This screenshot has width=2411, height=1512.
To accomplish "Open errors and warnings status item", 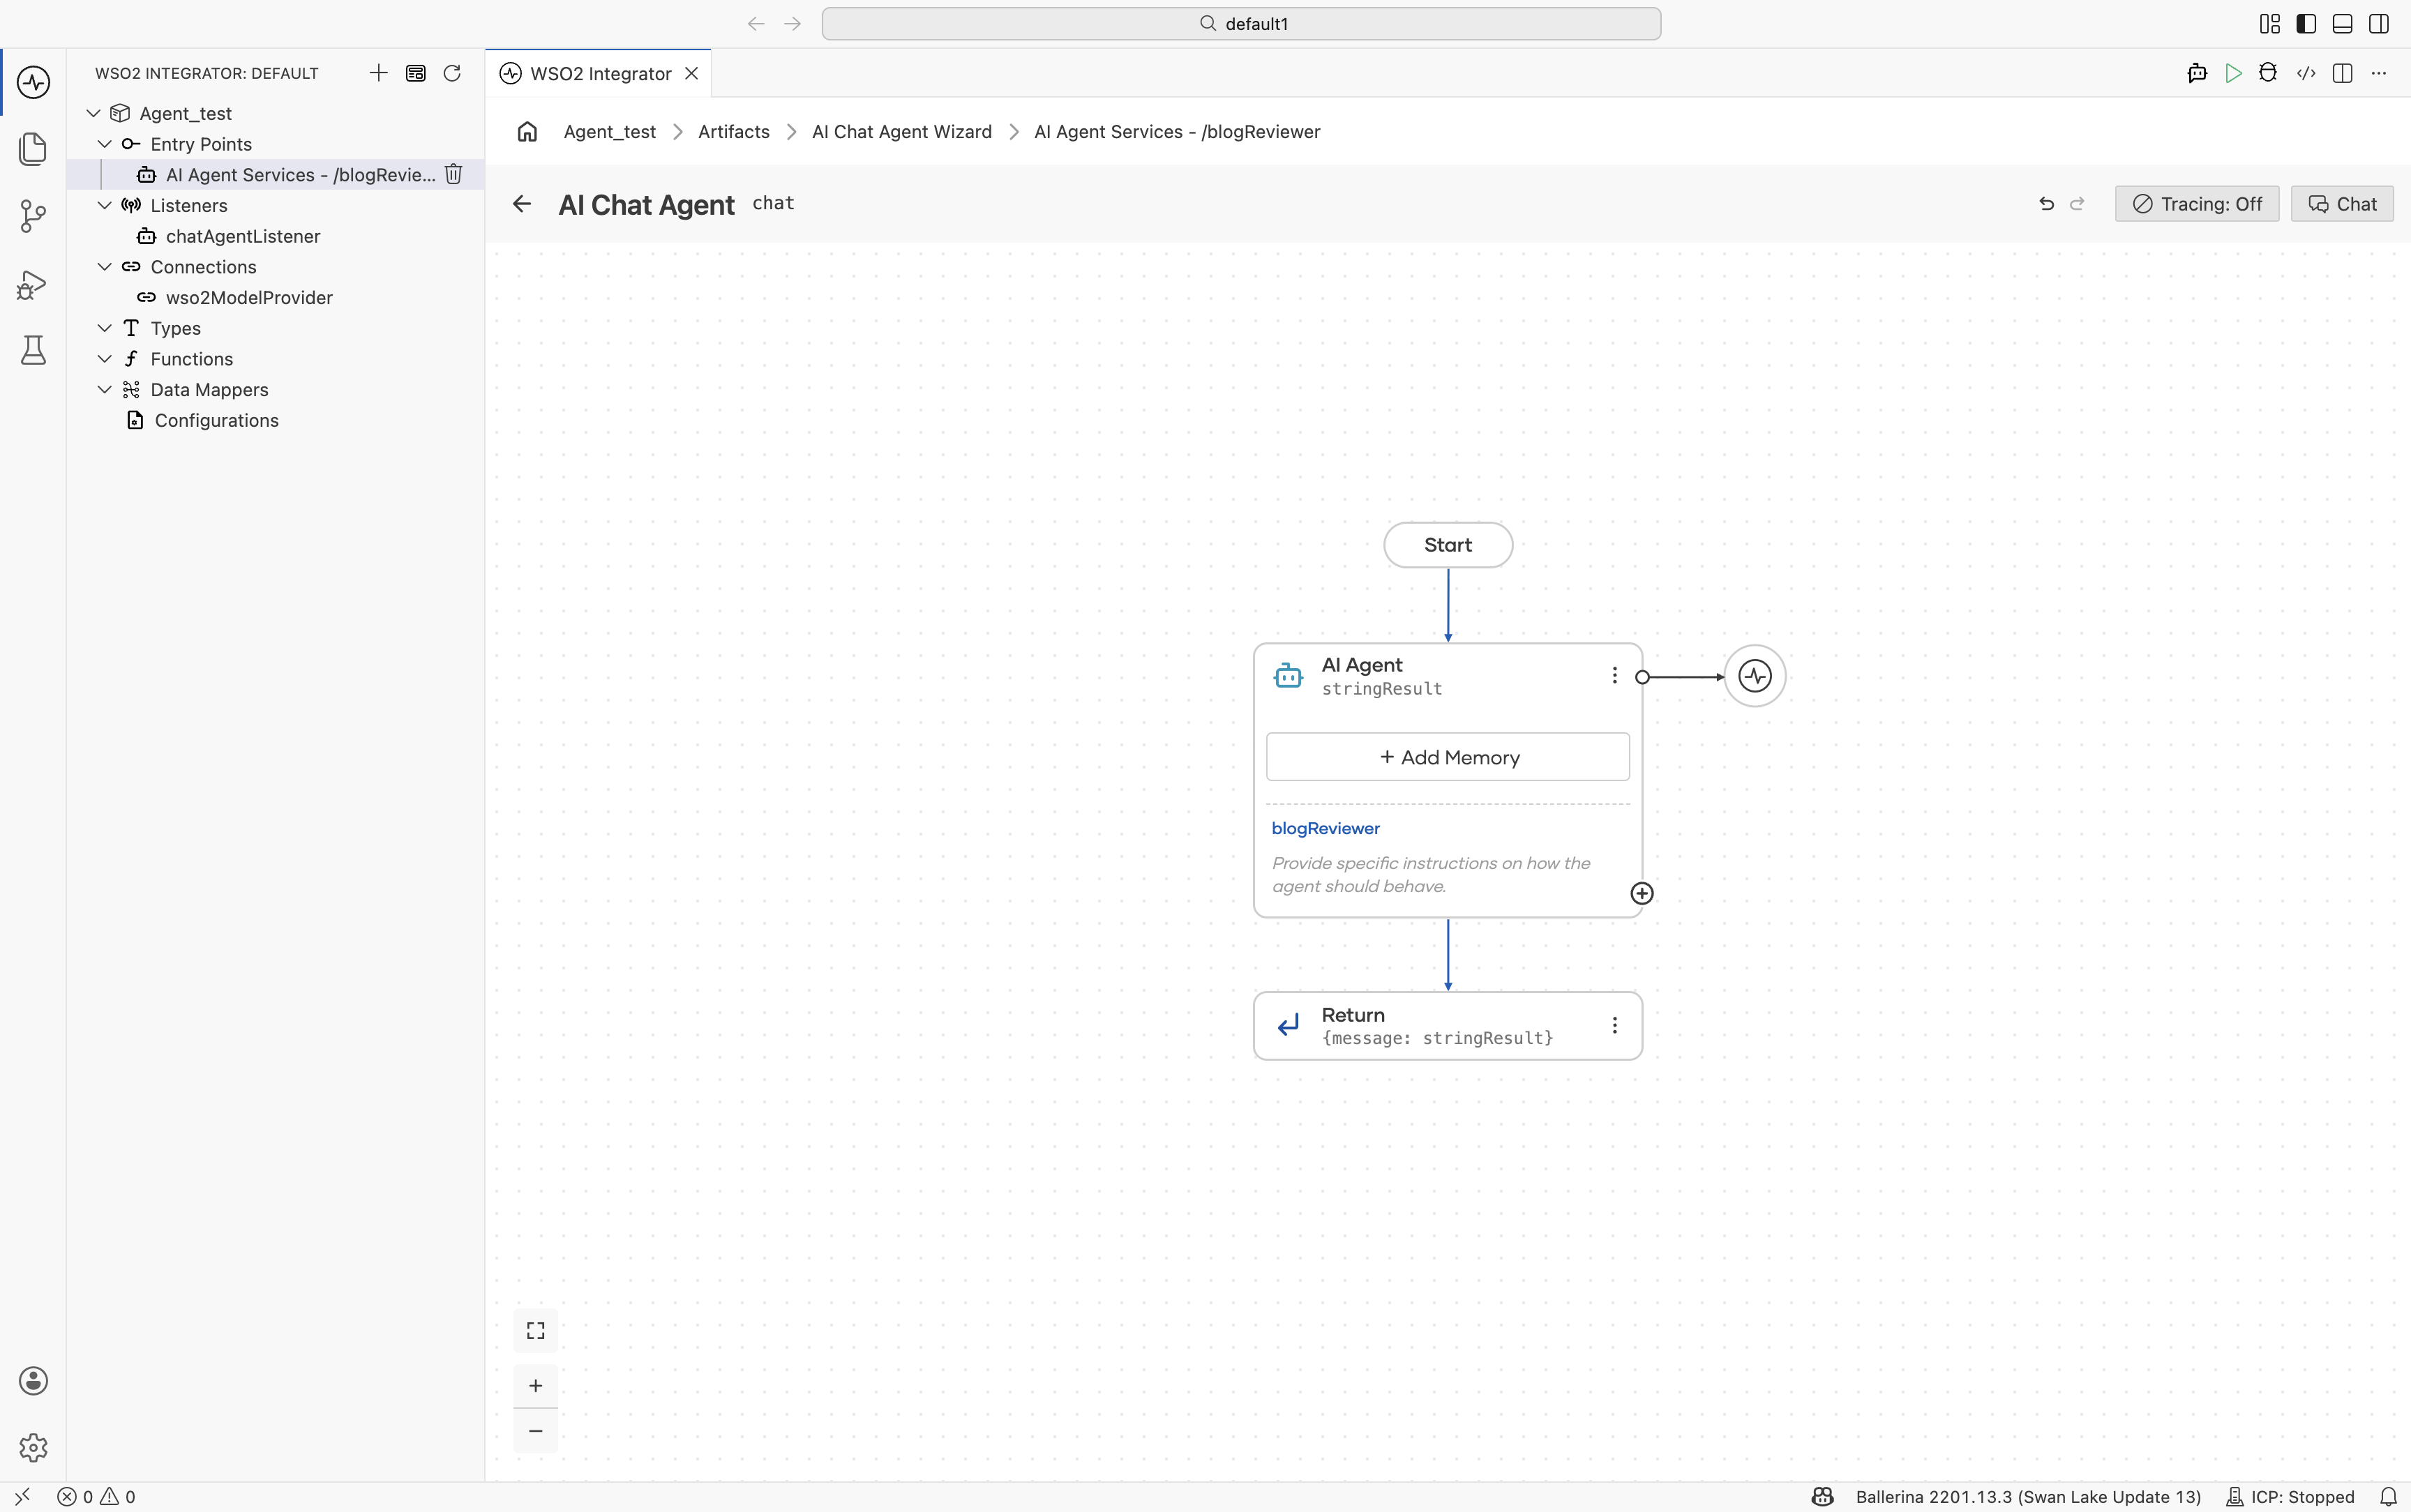I will (96, 1497).
